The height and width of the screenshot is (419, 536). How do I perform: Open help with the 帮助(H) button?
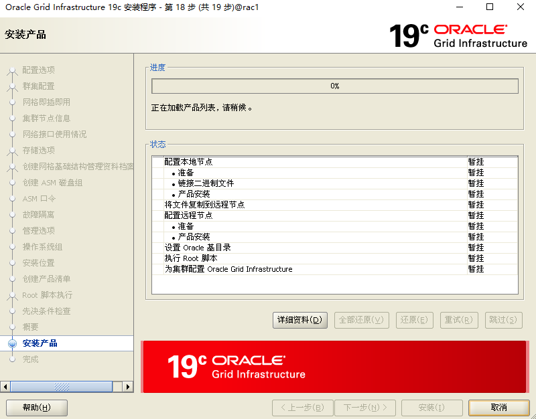click(37, 408)
